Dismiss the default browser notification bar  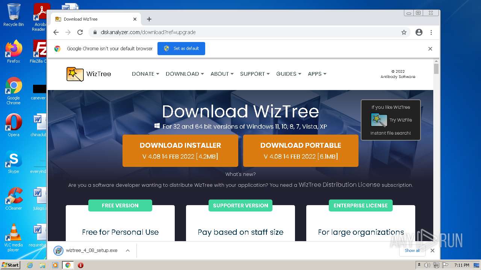[430, 49]
